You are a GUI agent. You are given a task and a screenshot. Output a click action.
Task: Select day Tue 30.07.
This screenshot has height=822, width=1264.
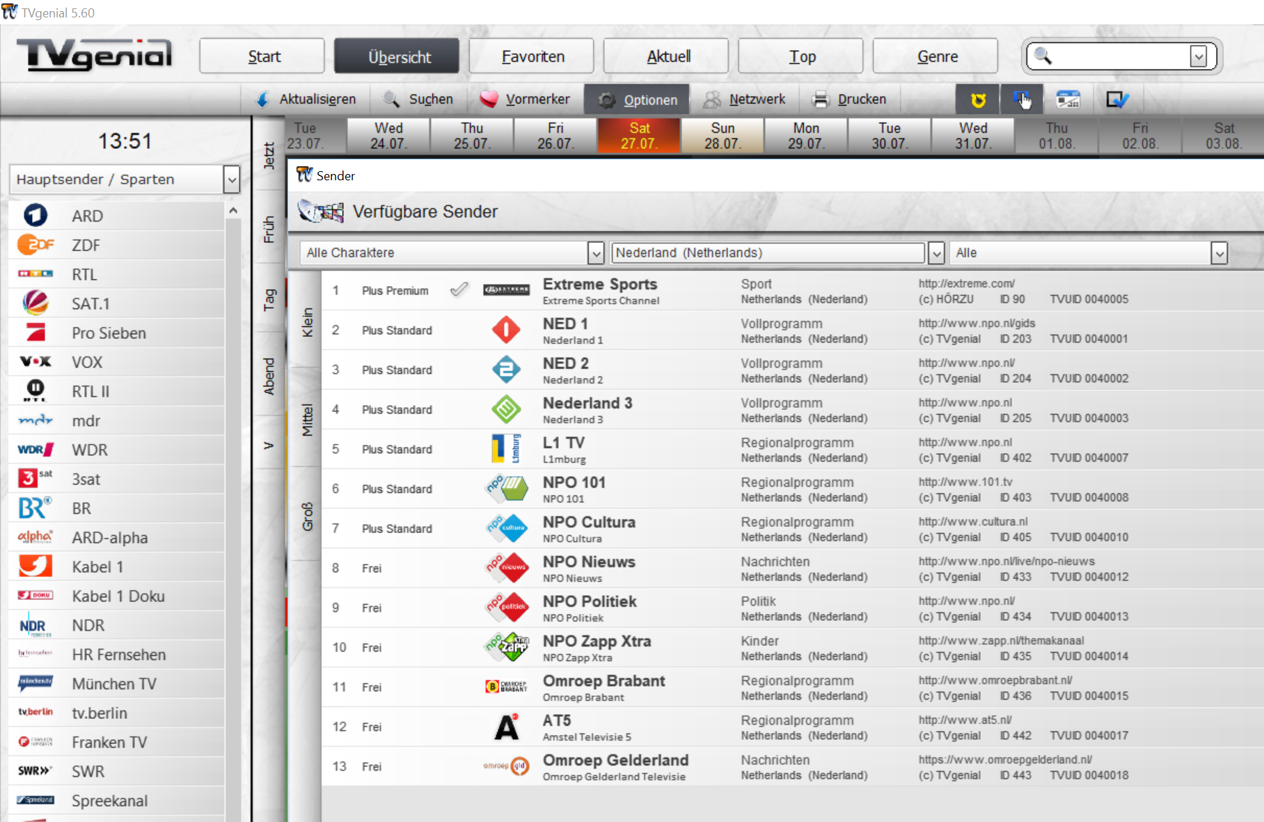pyautogui.click(x=890, y=136)
